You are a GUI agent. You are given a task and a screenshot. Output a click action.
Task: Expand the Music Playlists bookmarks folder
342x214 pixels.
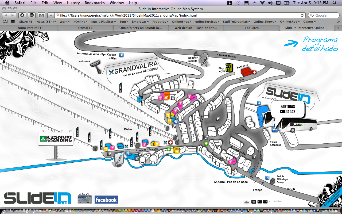pyautogui.click(x=104, y=22)
